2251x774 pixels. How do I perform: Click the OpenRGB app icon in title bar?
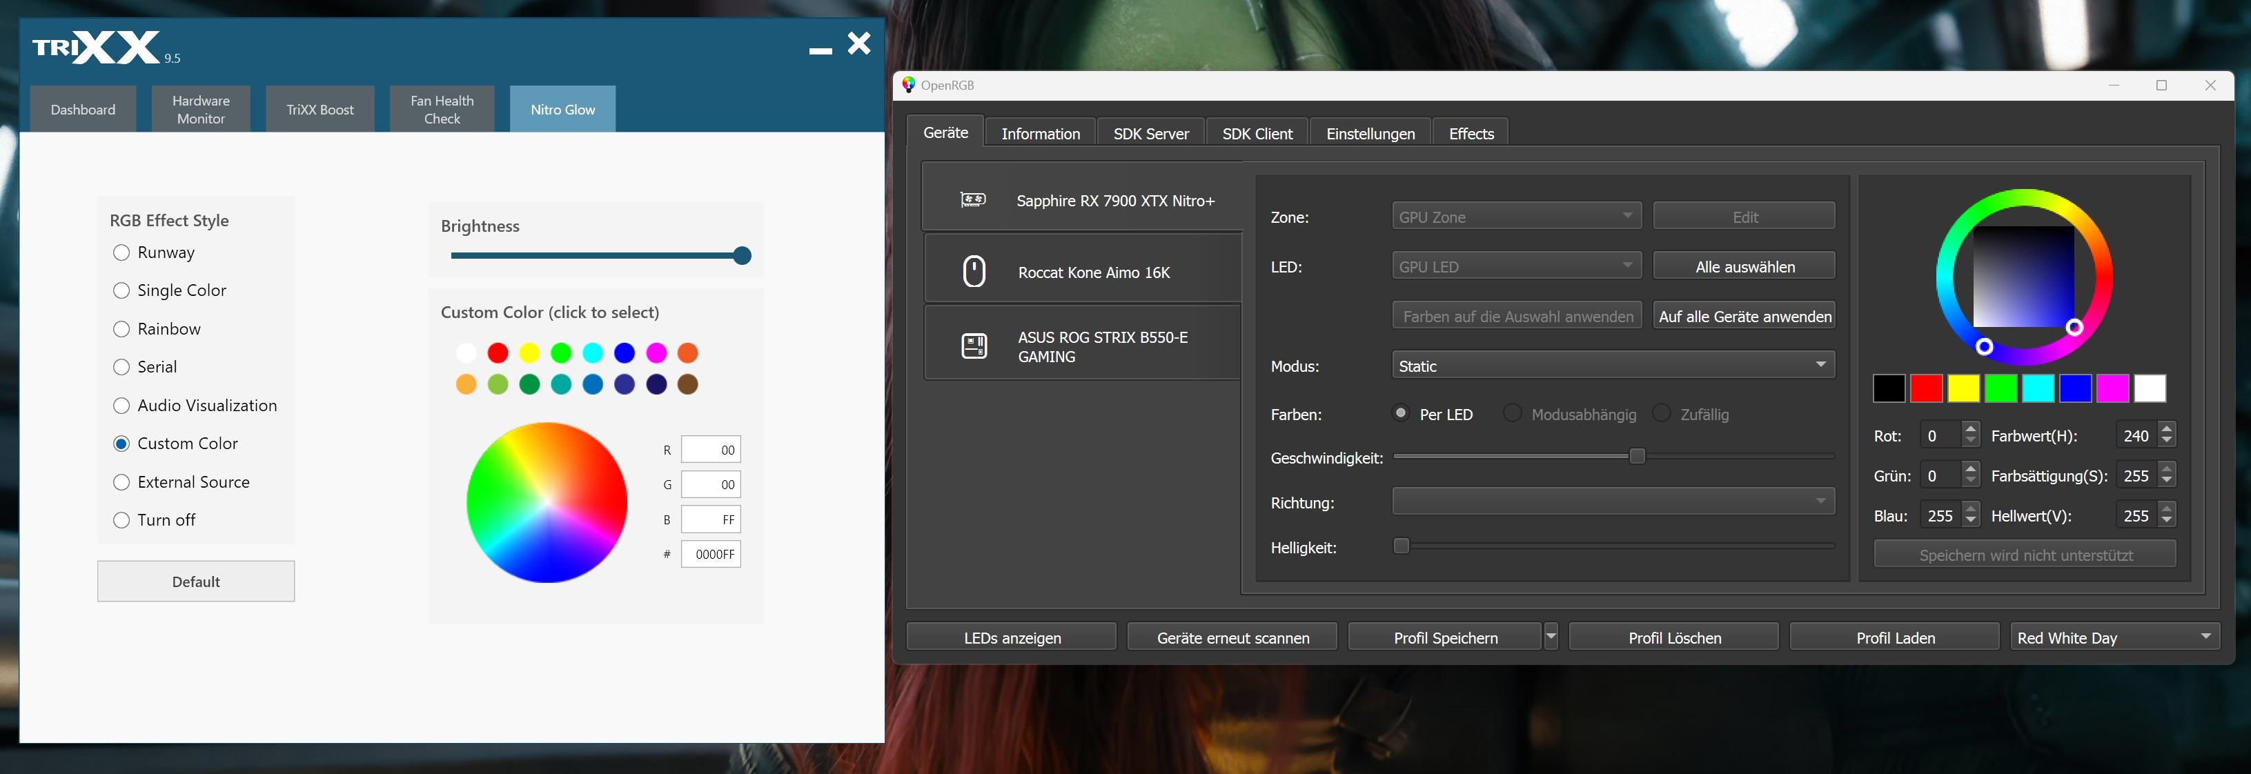point(908,85)
